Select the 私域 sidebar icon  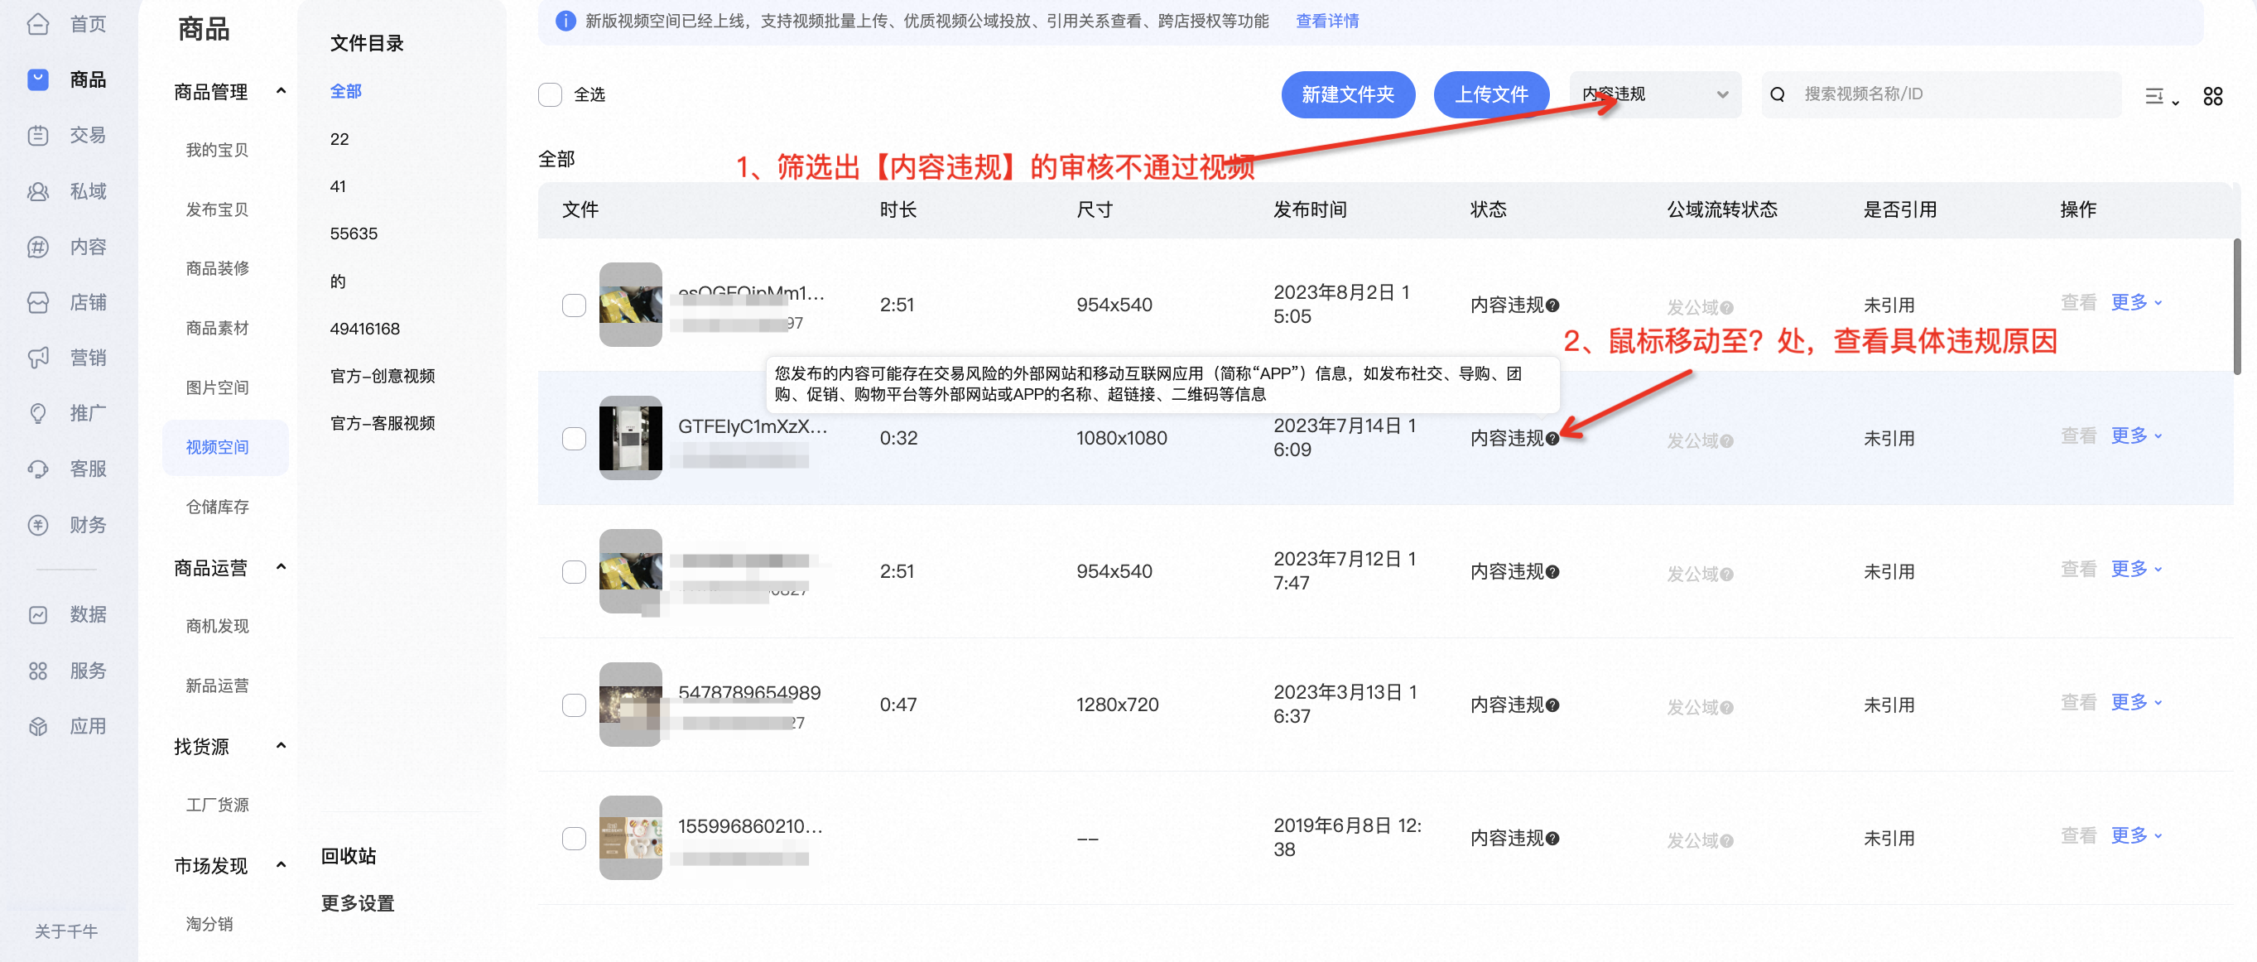[38, 191]
